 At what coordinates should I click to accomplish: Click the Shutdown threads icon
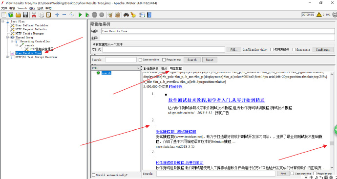click(102, 15)
